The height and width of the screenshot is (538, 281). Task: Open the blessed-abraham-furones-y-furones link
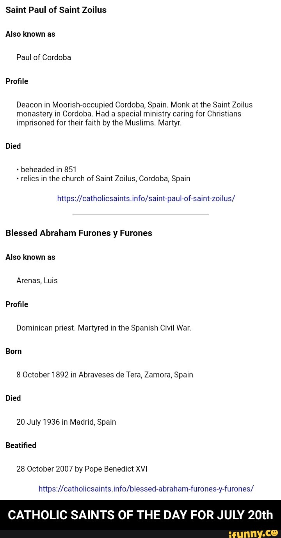coord(146,489)
